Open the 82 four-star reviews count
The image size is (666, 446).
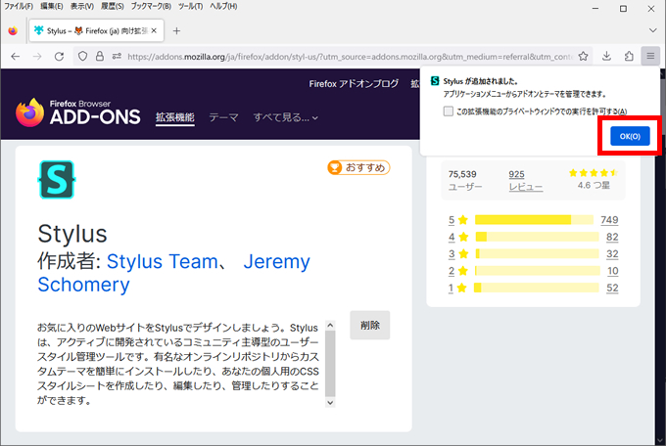[612, 237]
